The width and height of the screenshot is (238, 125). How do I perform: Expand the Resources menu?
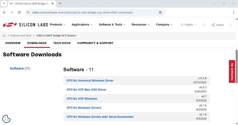click(141, 24)
